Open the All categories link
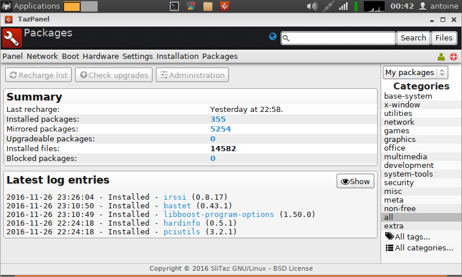This screenshot has height=277, width=462. tap(419, 248)
